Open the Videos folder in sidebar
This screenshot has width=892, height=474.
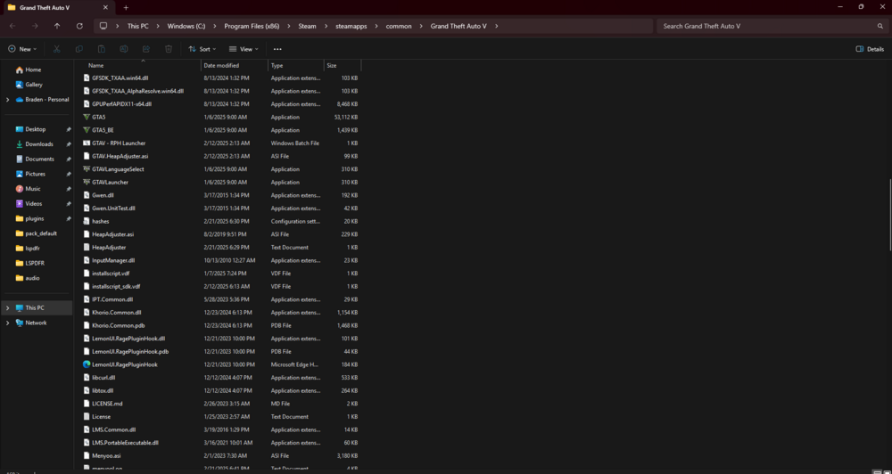(x=34, y=203)
